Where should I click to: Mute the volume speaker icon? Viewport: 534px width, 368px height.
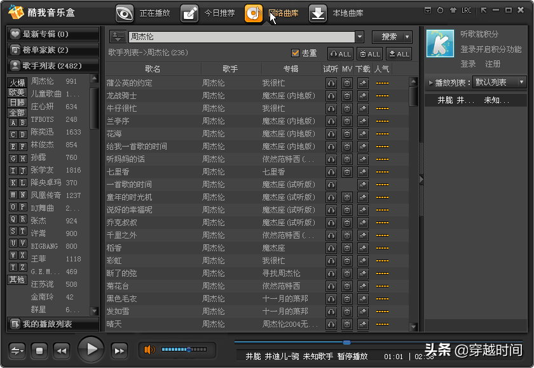pyautogui.click(x=150, y=350)
